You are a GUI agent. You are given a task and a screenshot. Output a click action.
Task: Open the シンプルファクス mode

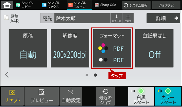tap(51, 5)
